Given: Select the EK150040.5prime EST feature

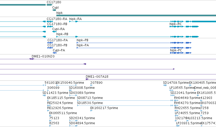Looking at the screenshot, I should (67, 86).
